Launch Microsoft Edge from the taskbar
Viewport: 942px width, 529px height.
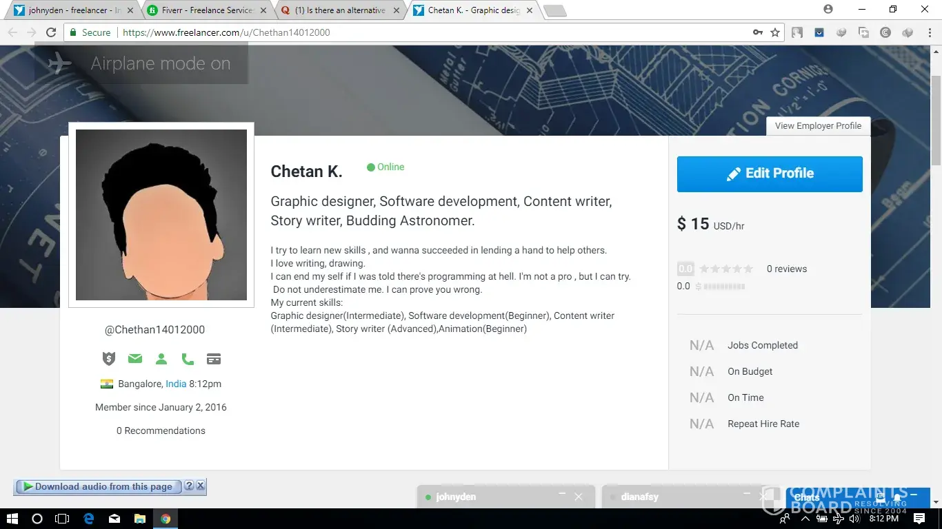(89, 519)
